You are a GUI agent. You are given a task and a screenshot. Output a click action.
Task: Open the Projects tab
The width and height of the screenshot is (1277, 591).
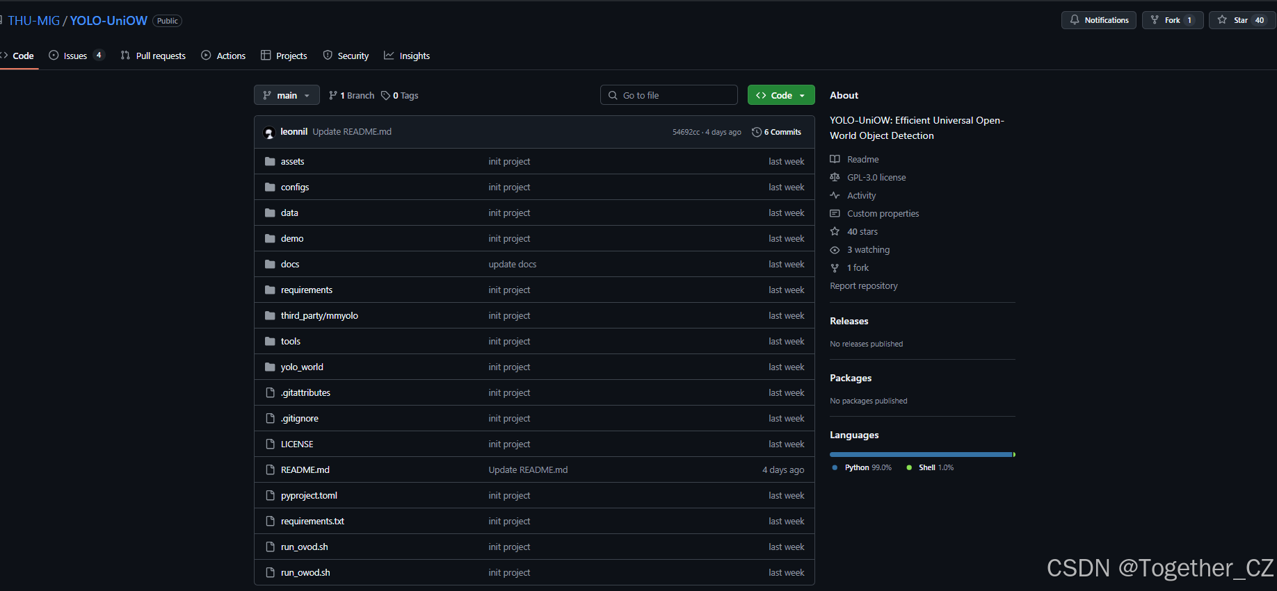(284, 56)
